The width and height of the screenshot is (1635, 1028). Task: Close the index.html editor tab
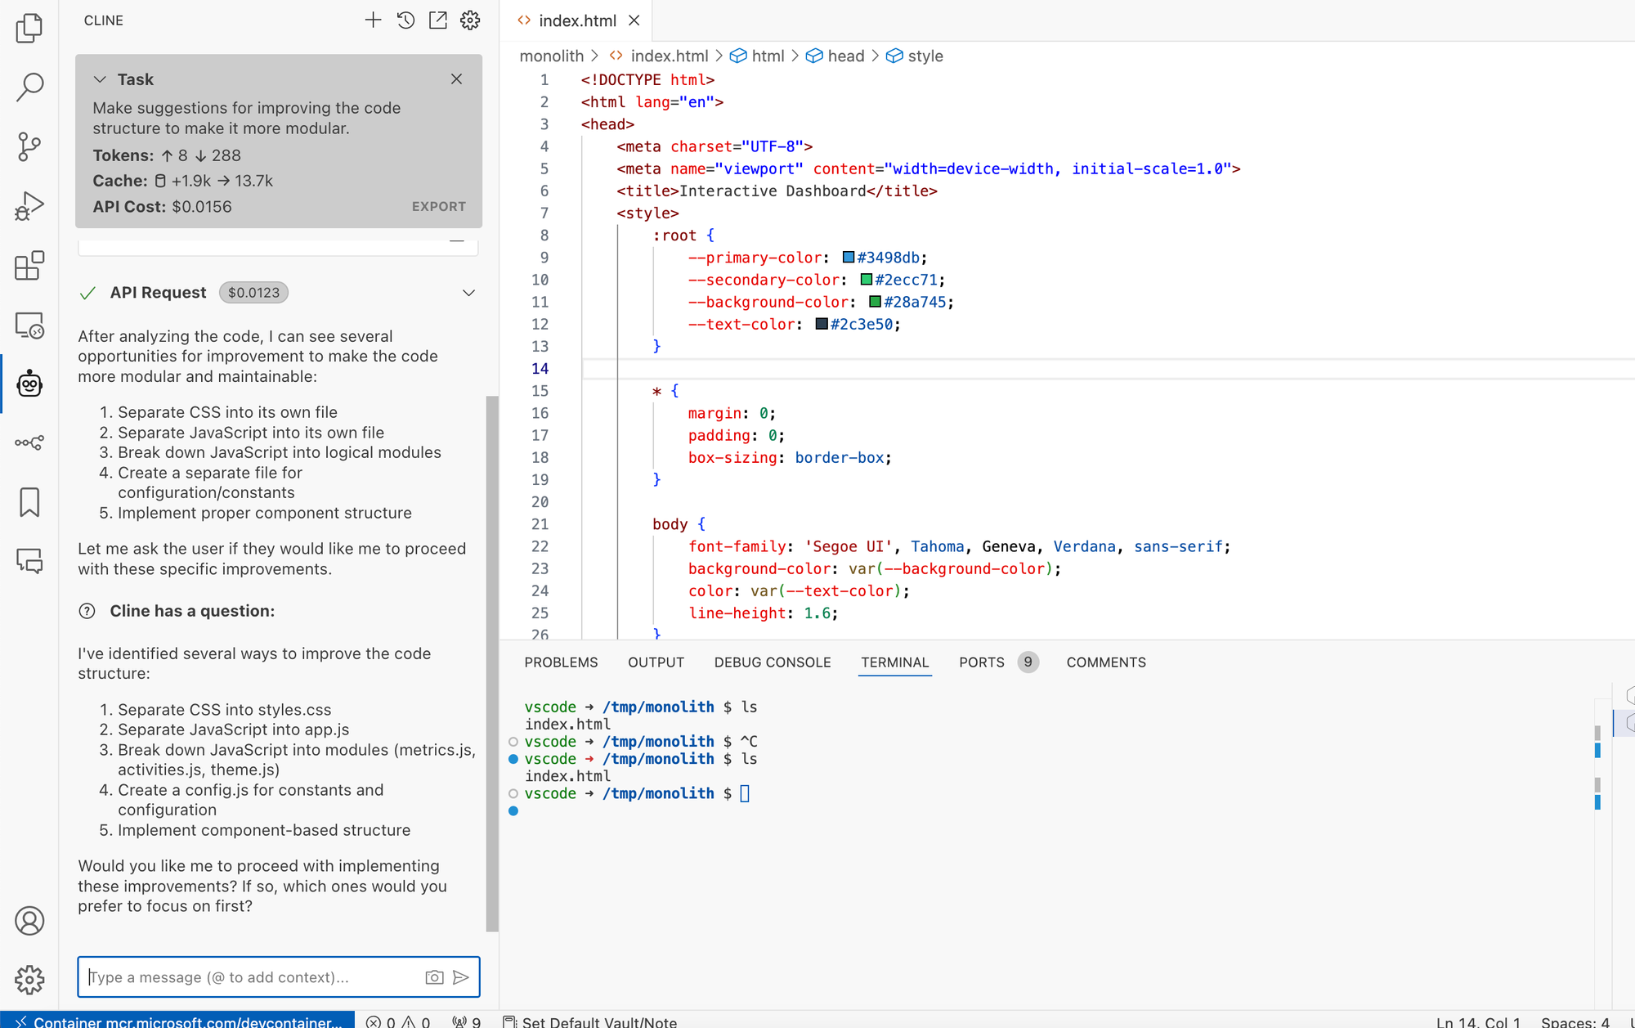[x=634, y=20]
